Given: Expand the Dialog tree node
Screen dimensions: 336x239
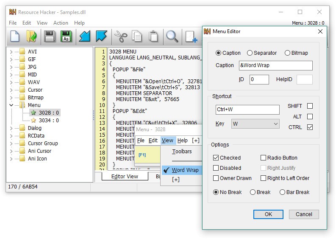Looking at the screenshot, I should pyautogui.click(x=11, y=128).
